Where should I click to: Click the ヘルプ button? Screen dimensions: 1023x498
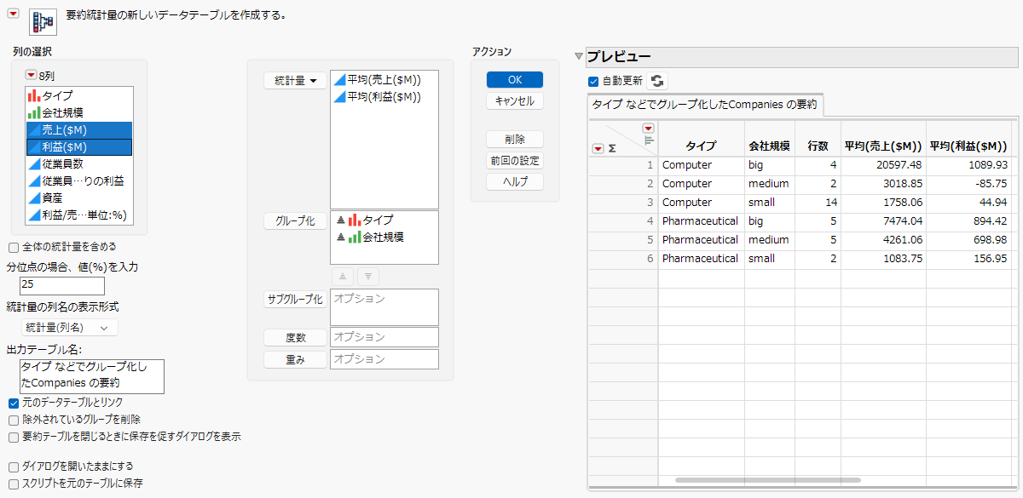pos(515,181)
